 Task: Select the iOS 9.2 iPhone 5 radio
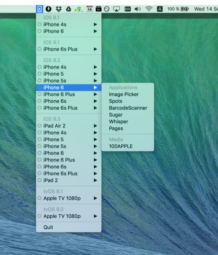[39, 74]
